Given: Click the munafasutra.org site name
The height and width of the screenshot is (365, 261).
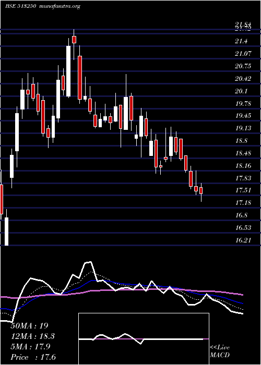Looking at the screenshot, I should 60,6.
